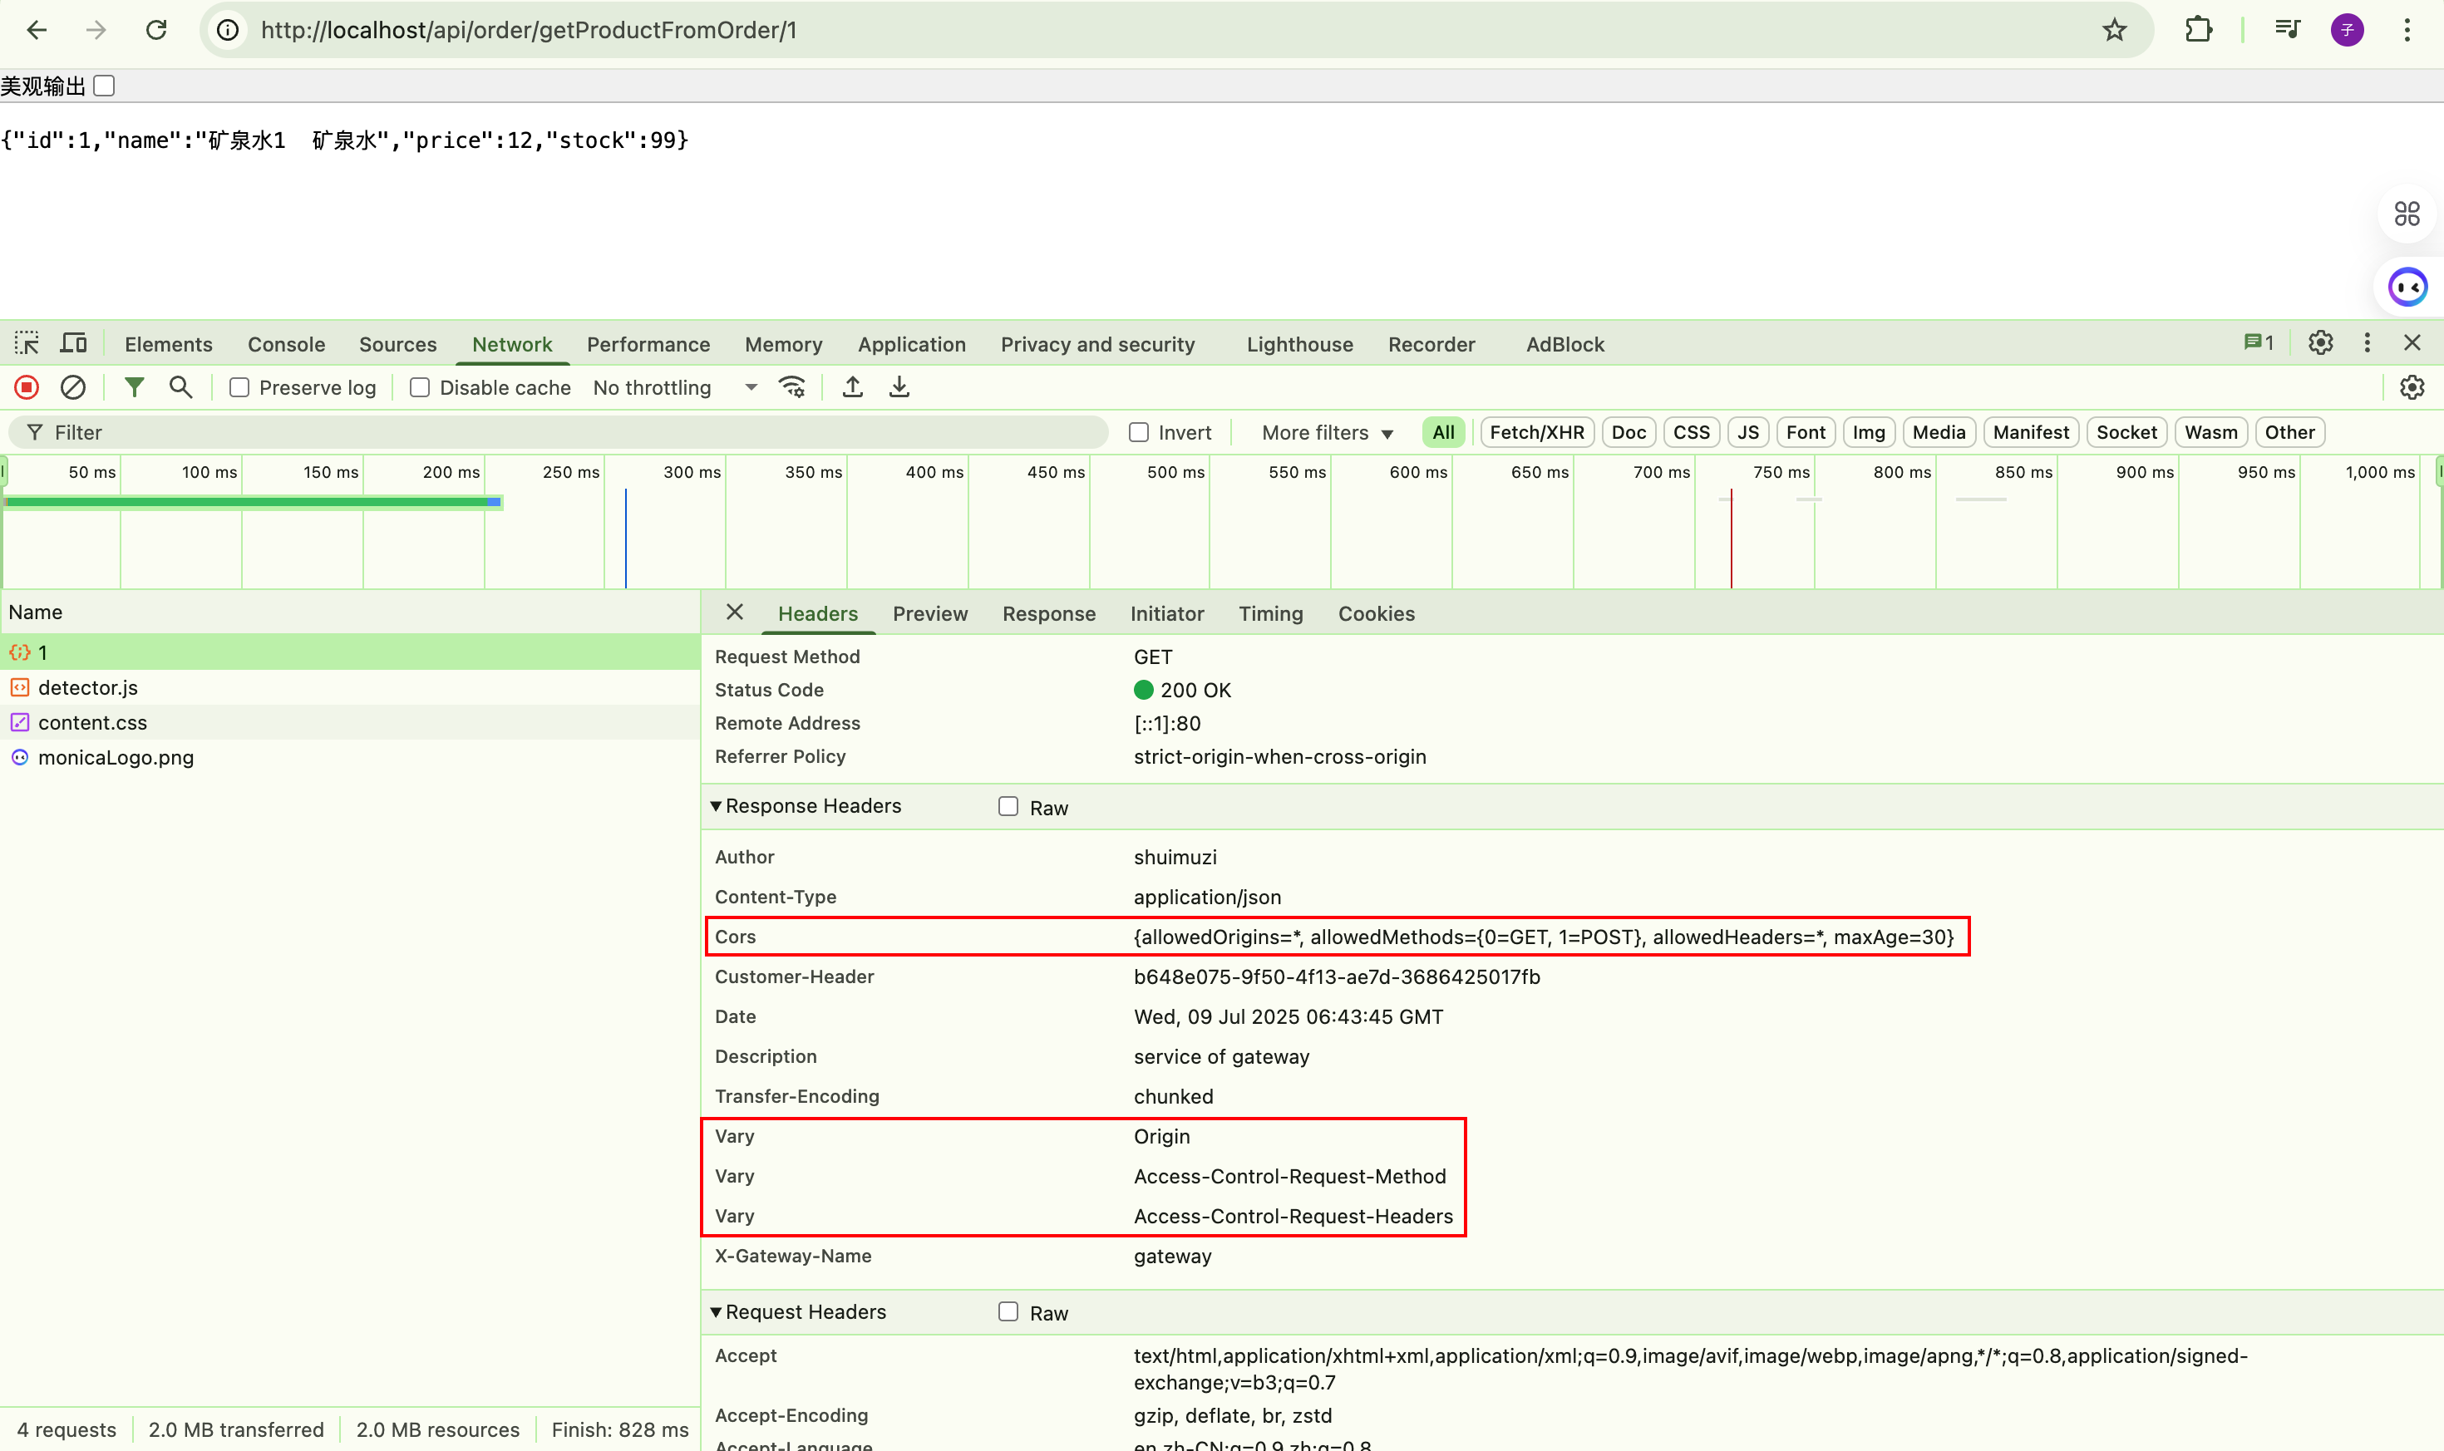Activate the inspect element selector tool
This screenshot has width=2444, height=1451.
click(27, 343)
